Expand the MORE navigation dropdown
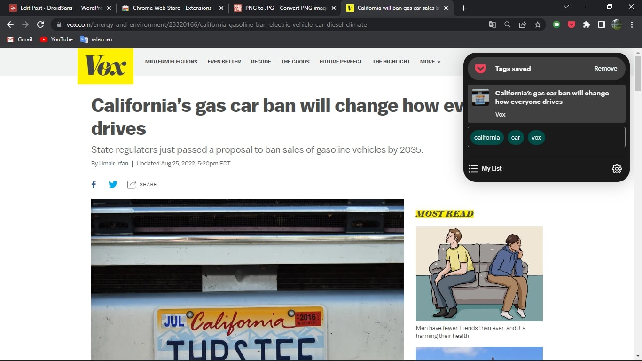This screenshot has width=642, height=361. pos(430,62)
